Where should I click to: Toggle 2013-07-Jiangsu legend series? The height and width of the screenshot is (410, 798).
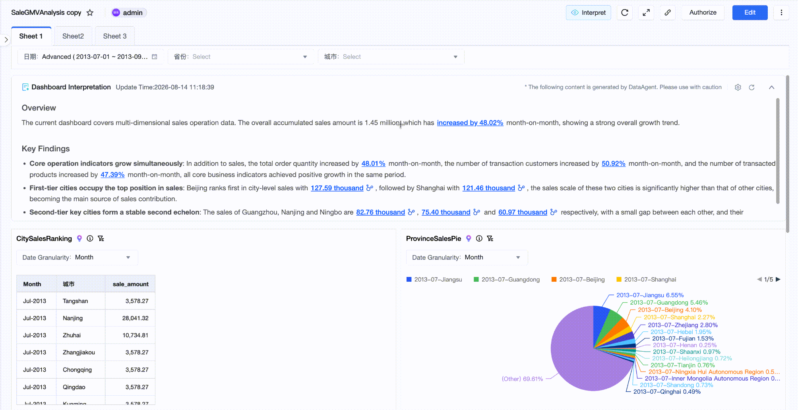434,280
